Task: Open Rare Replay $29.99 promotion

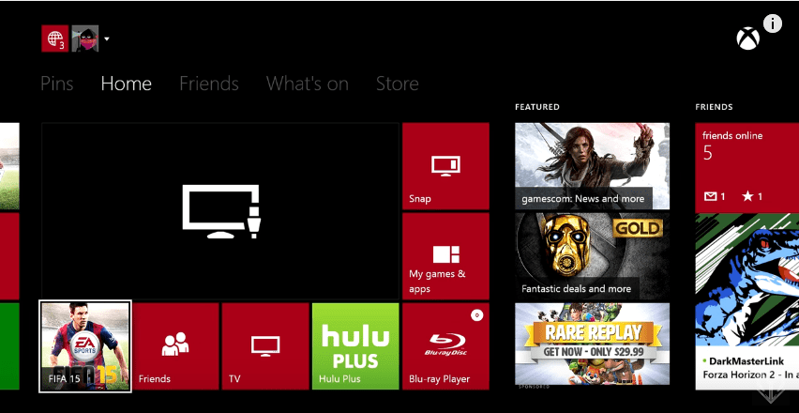Action: point(592,344)
